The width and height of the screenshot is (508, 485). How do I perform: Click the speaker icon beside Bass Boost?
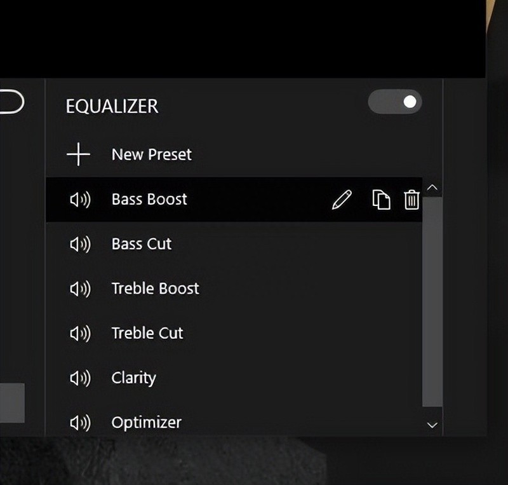(x=80, y=200)
